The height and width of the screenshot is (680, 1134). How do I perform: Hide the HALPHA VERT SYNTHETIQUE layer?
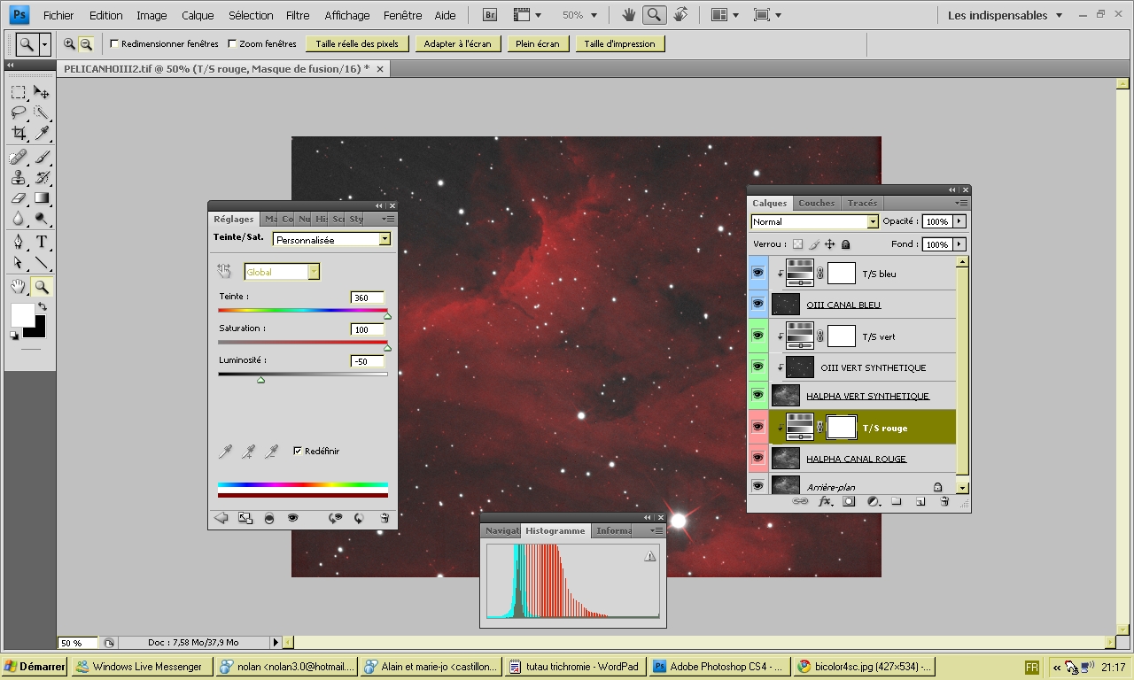[x=757, y=396]
